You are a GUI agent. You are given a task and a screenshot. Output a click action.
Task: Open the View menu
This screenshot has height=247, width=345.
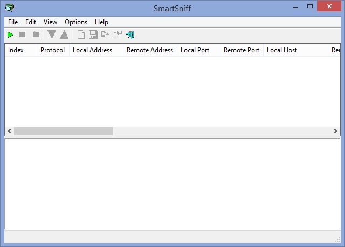point(50,22)
